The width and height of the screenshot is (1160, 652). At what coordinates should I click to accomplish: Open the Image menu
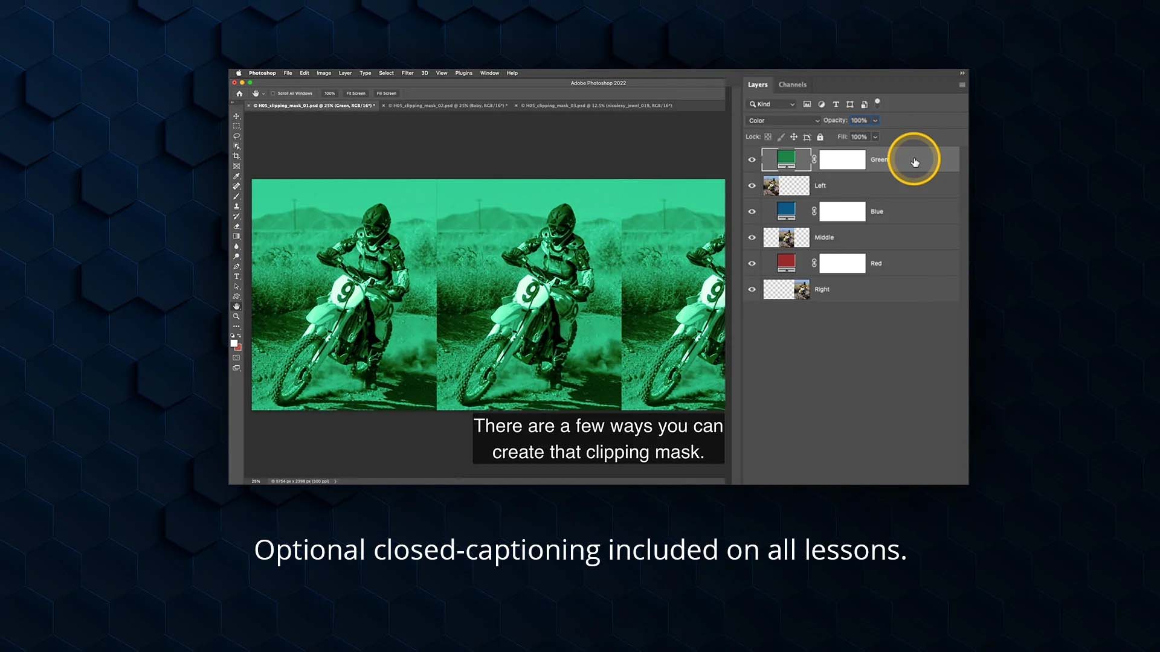[324, 73]
